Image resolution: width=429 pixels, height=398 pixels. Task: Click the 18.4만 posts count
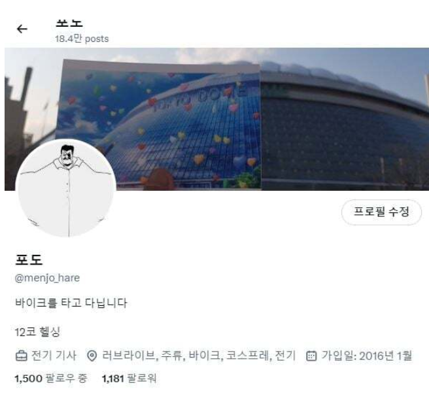(82, 39)
